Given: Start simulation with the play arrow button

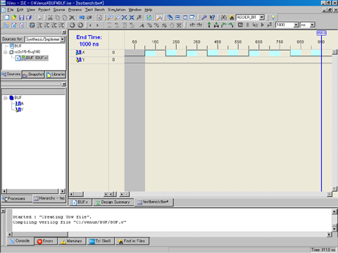Looking at the screenshot, I should [263, 25].
